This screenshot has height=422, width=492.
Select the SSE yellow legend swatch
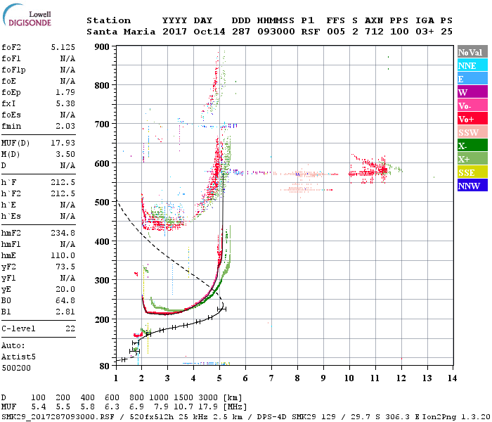[x=472, y=172]
